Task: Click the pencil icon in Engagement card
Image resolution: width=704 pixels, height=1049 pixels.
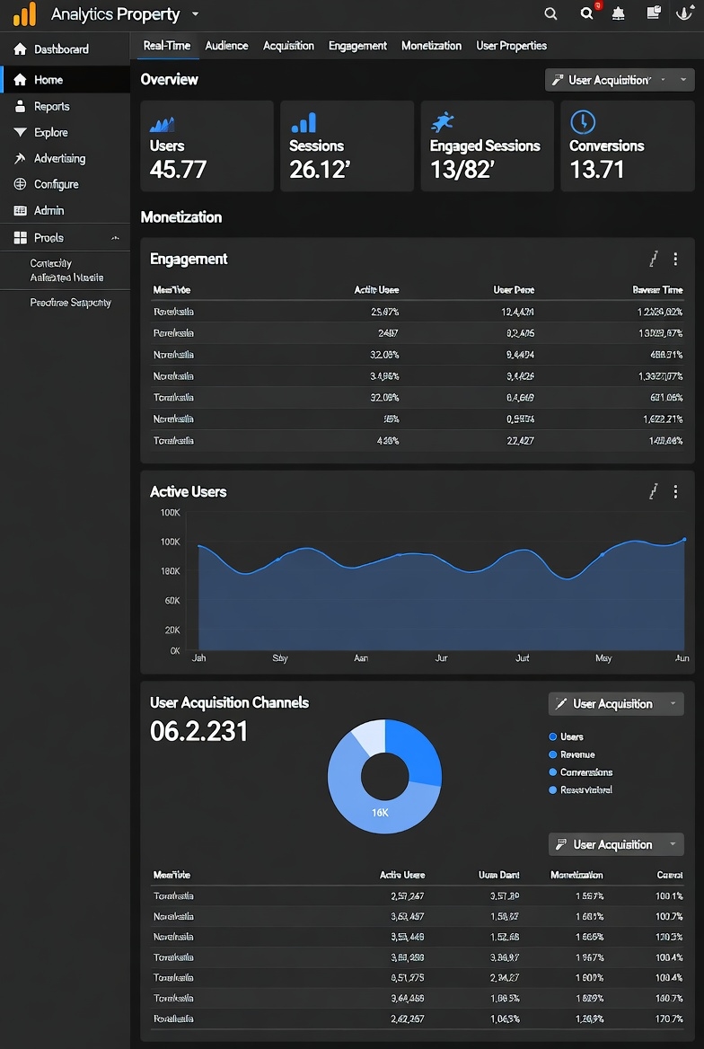Action: [x=654, y=259]
